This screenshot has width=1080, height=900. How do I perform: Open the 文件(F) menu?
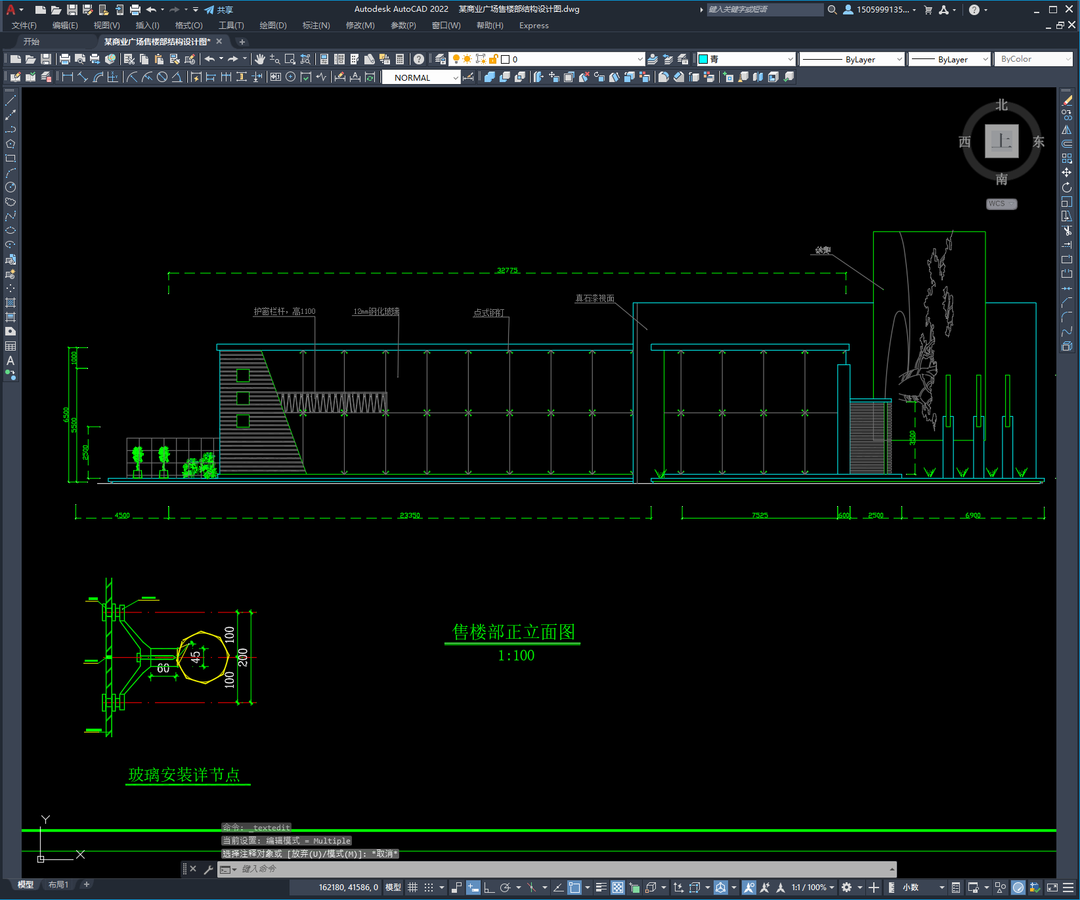click(x=24, y=26)
